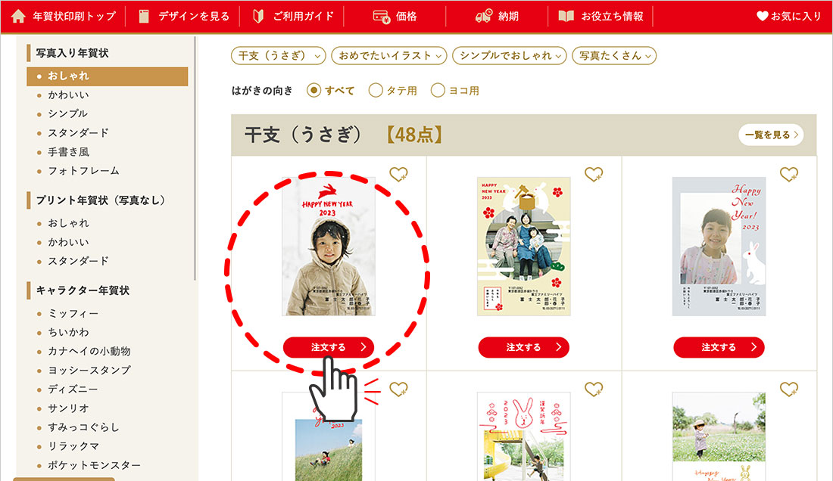Expand the おめでたいイラスト dropdown
Screen dimensions: 833x481
click(x=389, y=56)
